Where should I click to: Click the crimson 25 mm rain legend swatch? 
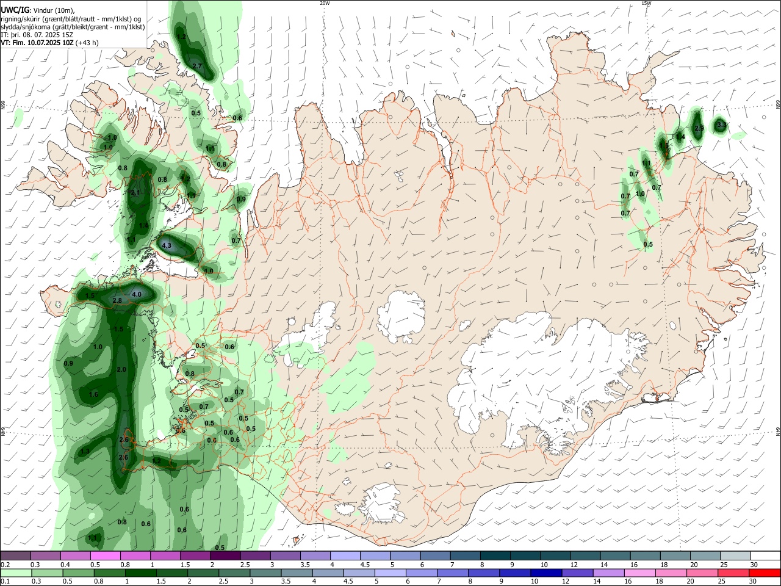[735, 573]
